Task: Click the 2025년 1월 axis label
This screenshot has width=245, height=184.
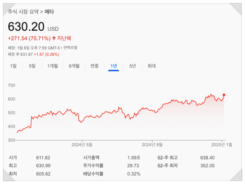Action: pyautogui.click(x=222, y=145)
